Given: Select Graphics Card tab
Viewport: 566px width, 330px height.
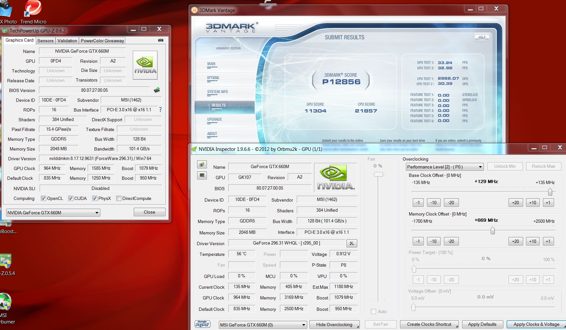Looking at the screenshot, I should [x=19, y=40].
